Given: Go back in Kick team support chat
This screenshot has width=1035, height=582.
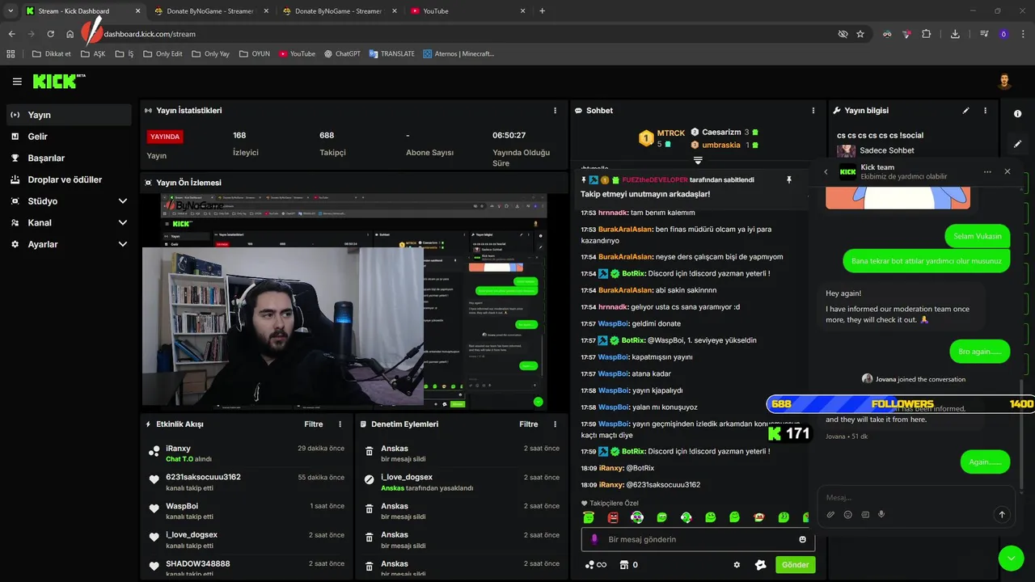Looking at the screenshot, I should tap(826, 172).
